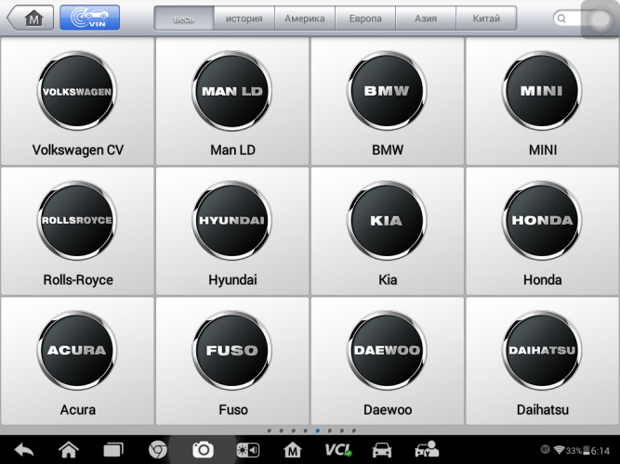Viewport: 620px width, 464px height.
Task: Open the vehicle diagnostics car shortcut
Action: coord(382,450)
